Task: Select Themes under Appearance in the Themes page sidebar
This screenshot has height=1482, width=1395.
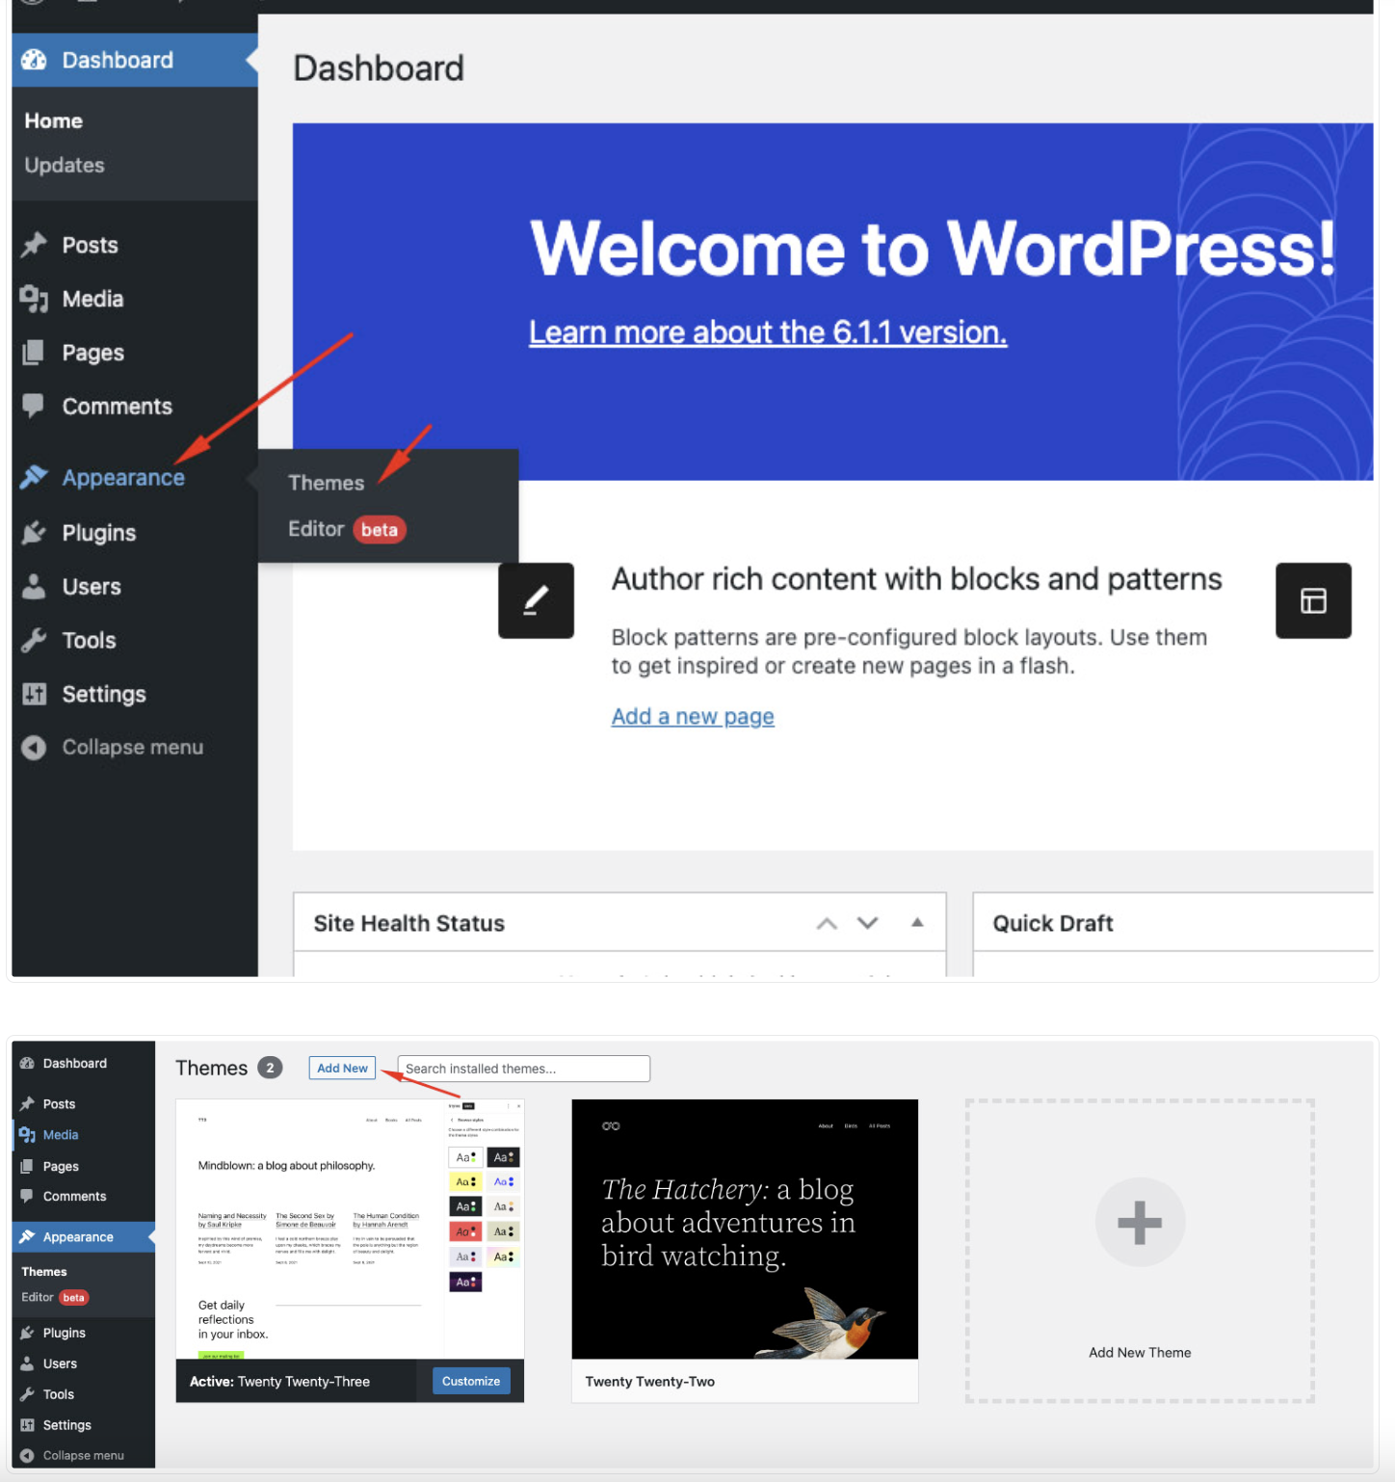Action: coord(44,1272)
